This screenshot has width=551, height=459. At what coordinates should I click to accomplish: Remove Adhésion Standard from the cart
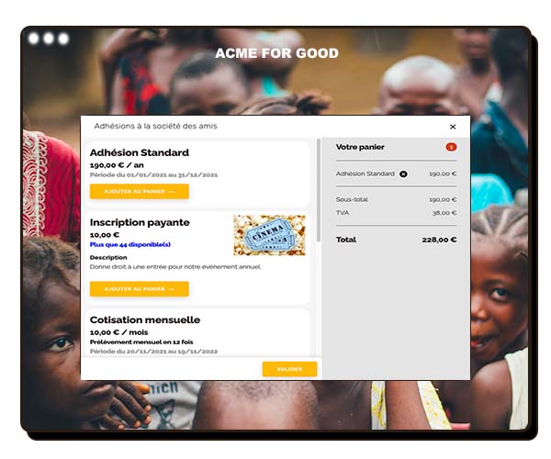point(403,174)
